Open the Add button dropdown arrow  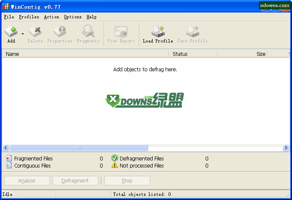tap(23, 34)
